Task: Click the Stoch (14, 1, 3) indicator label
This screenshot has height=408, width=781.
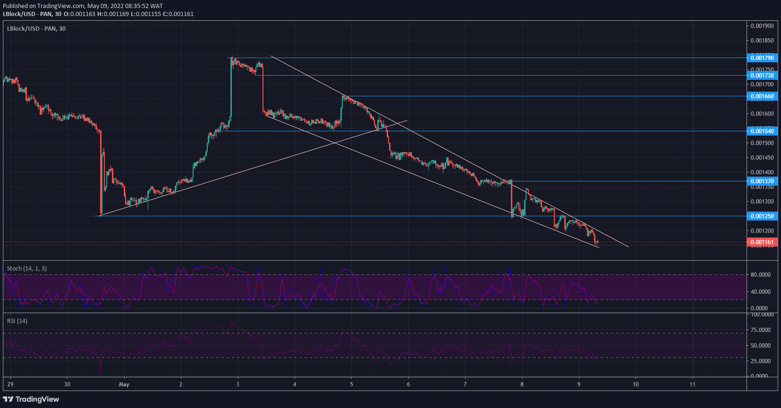Action: pyautogui.click(x=27, y=269)
